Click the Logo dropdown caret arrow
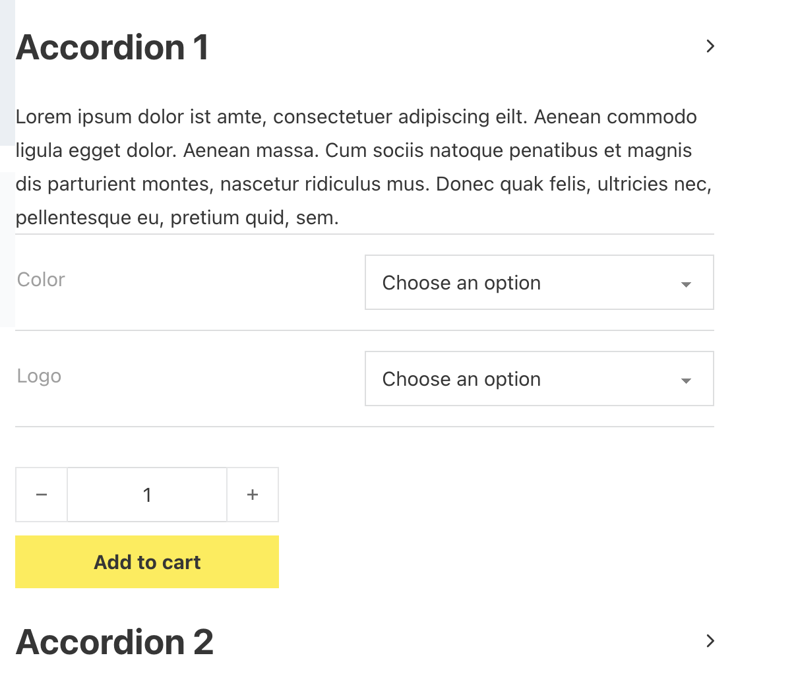Viewport: 798px width, 699px height. [x=686, y=380]
